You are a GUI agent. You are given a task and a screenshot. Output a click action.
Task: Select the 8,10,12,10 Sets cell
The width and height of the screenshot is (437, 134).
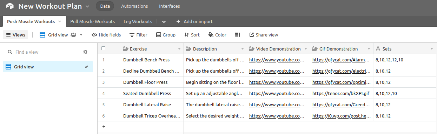click(405, 94)
